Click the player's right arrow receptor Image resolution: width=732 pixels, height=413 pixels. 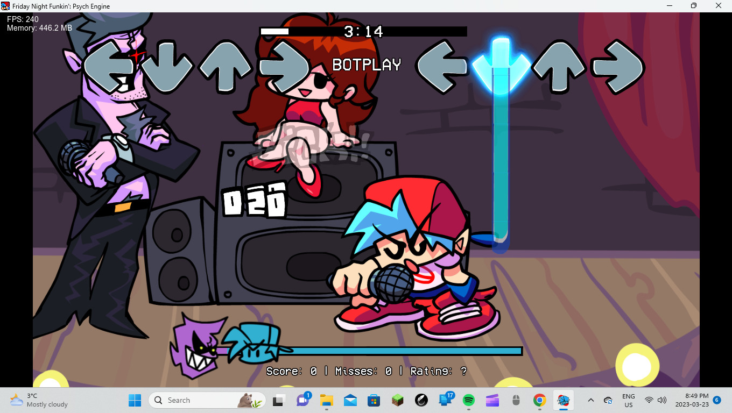tap(618, 66)
